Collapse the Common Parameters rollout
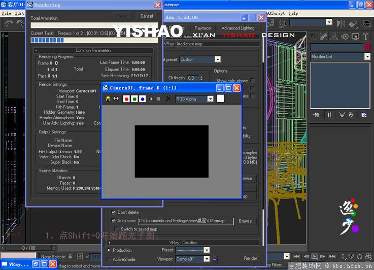Screen dimensions: 374x270 (93, 50)
